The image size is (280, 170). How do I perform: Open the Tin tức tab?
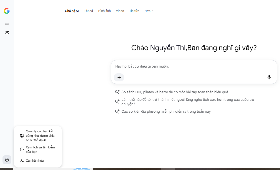134,11
